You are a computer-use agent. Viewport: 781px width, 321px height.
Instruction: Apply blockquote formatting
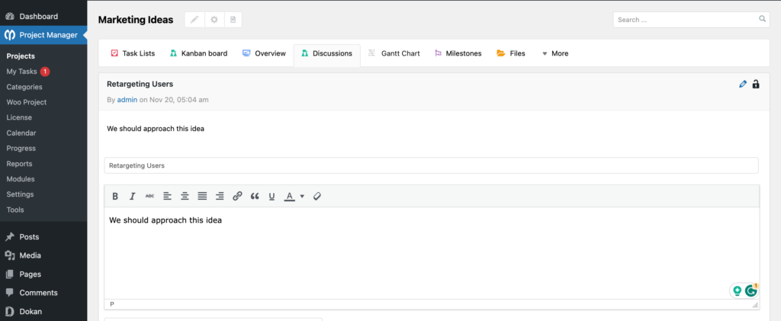255,196
